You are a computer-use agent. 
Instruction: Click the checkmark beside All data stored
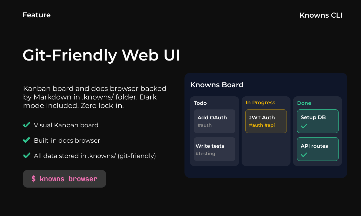tap(26, 155)
